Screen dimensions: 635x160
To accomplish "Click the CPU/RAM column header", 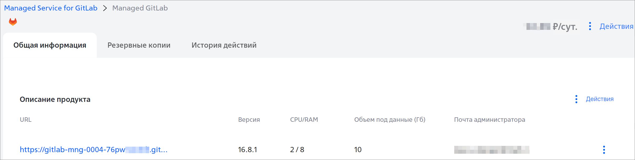I will [x=304, y=120].
